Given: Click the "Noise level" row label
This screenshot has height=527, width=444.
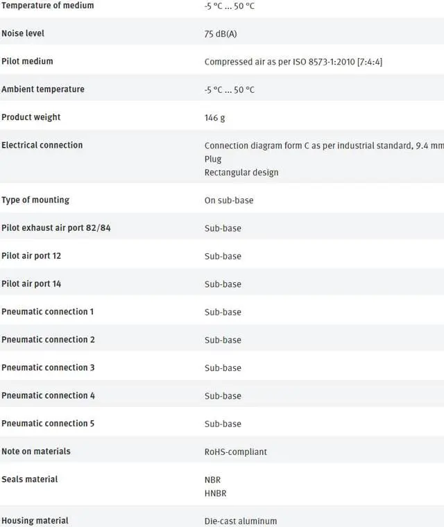Looking at the screenshot, I should tap(23, 33).
